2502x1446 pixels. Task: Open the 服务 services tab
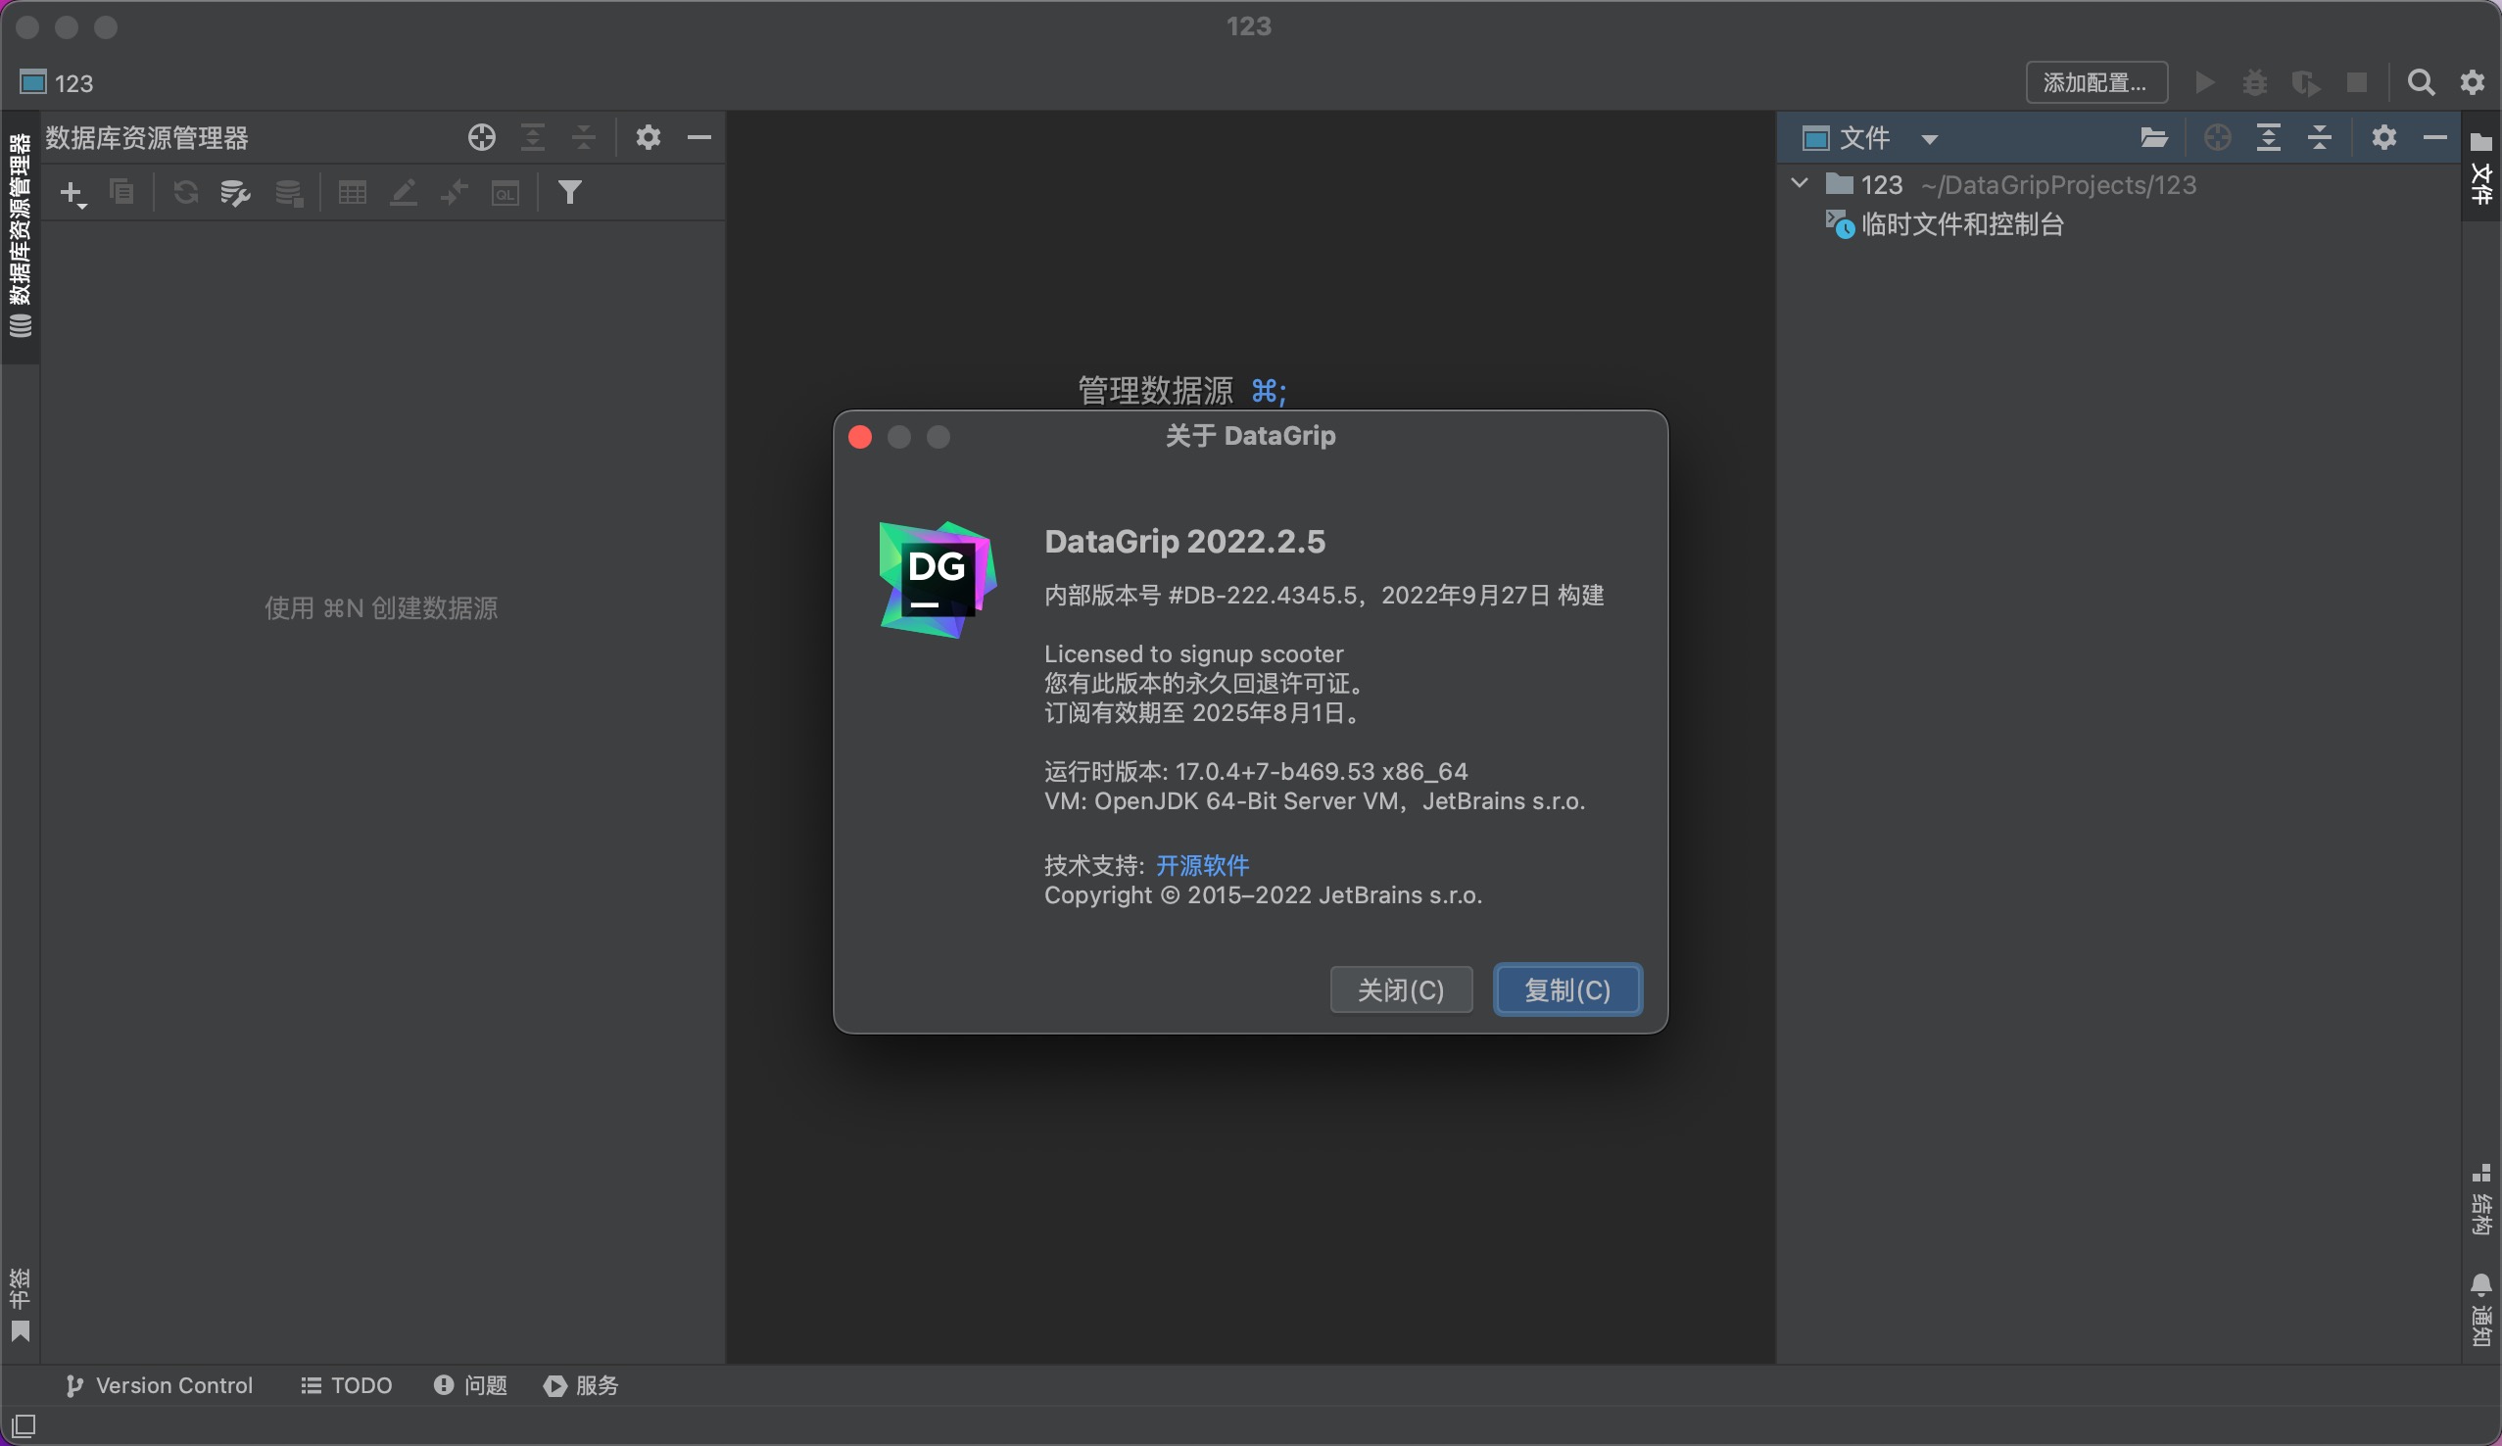582,1385
